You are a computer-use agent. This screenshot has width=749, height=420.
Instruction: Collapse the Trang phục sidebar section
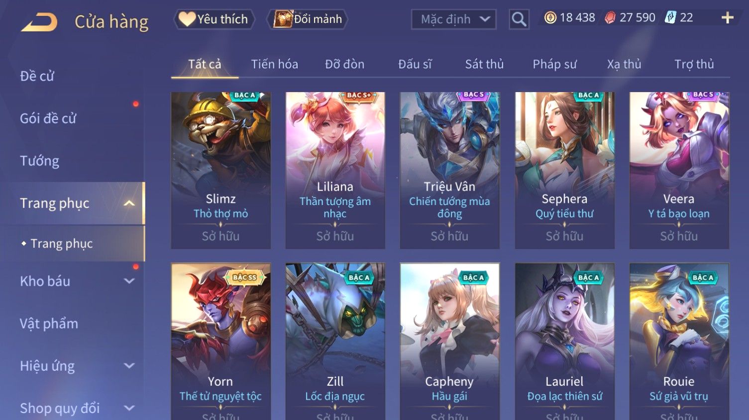coord(129,203)
